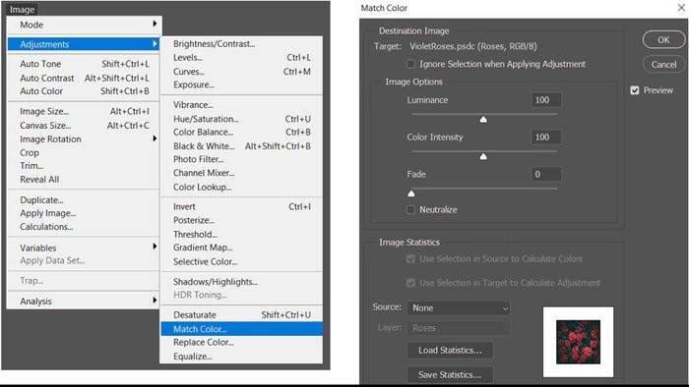Choose Vibrance adjustment

[x=242, y=105]
